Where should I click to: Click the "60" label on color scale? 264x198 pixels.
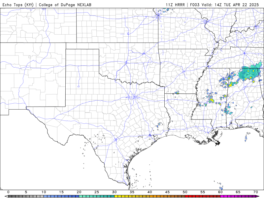pos(220,192)
